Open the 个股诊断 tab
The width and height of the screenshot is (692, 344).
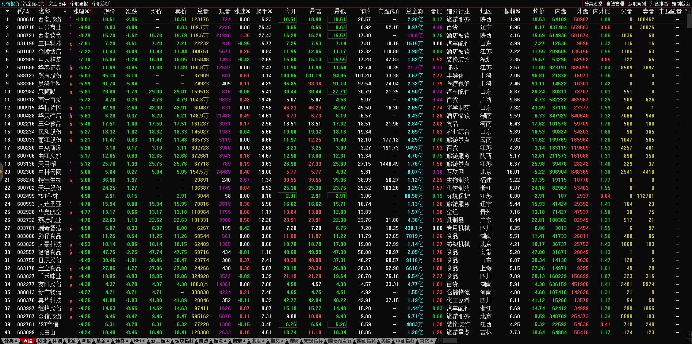tap(101, 4)
